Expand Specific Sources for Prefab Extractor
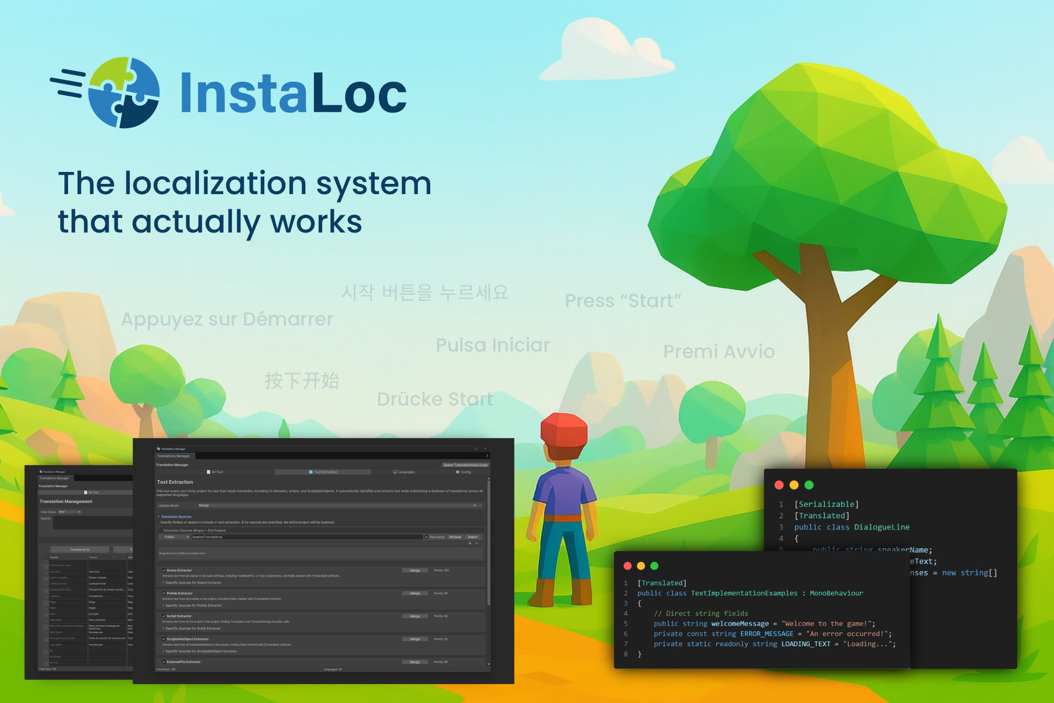This screenshot has height=703, width=1054. [194, 606]
